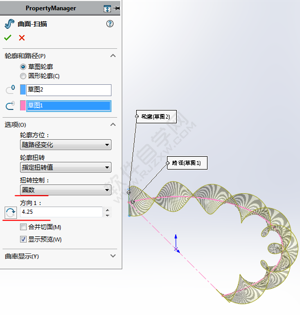Click the path selection icon beside 草图1
Image resolution: width=300 pixels, height=315 pixels.
click(10, 106)
